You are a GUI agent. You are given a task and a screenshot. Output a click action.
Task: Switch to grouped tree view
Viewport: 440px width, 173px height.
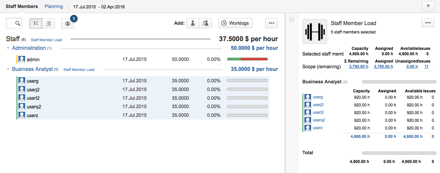[x=49, y=23]
